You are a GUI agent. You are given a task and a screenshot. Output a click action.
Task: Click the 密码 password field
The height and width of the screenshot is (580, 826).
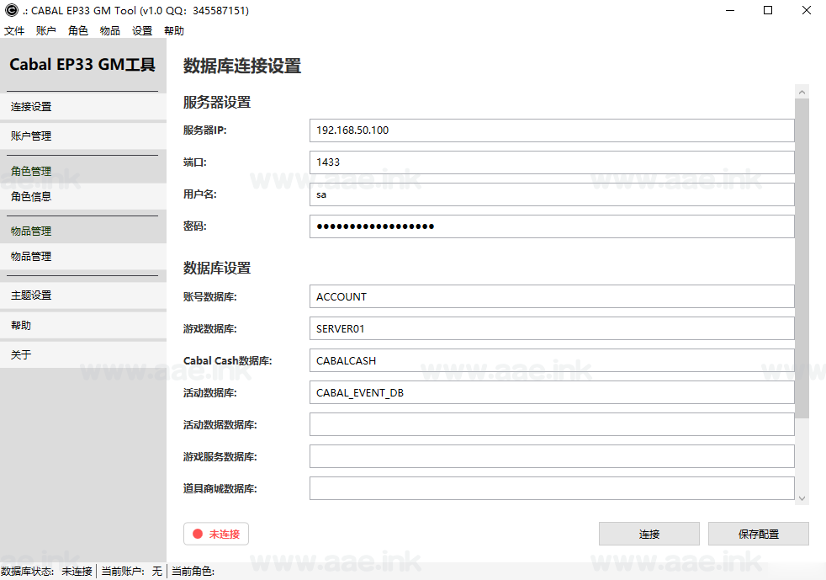[552, 226]
